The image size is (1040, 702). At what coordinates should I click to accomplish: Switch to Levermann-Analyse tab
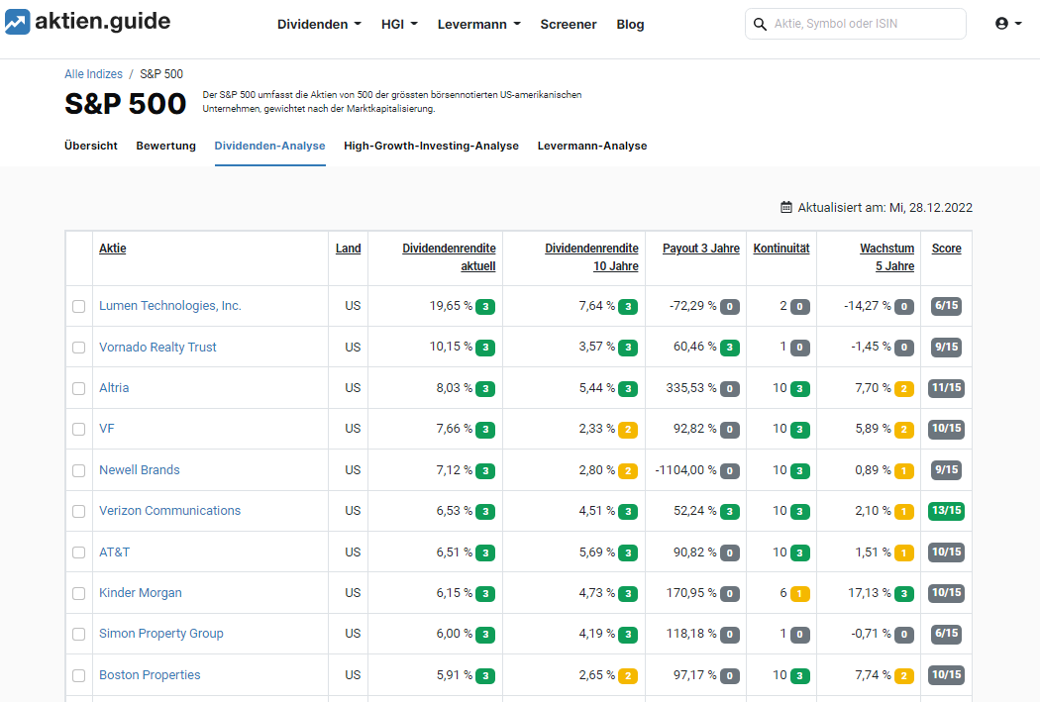coord(592,146)
